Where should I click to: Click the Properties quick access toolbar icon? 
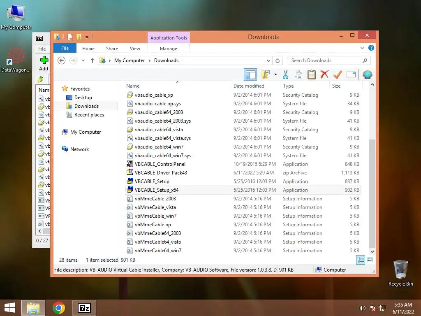(70, 37)
